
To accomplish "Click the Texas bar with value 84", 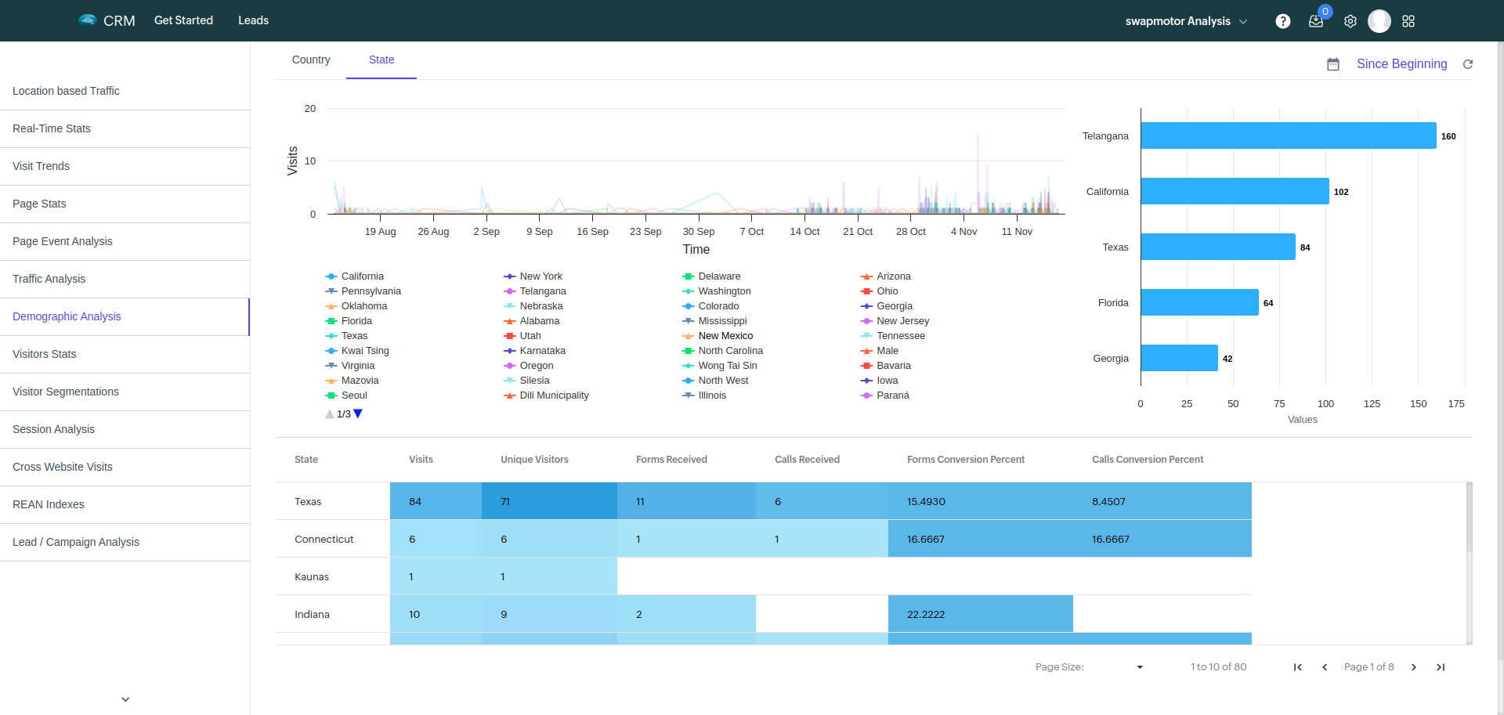I will tap(1218, 247).
